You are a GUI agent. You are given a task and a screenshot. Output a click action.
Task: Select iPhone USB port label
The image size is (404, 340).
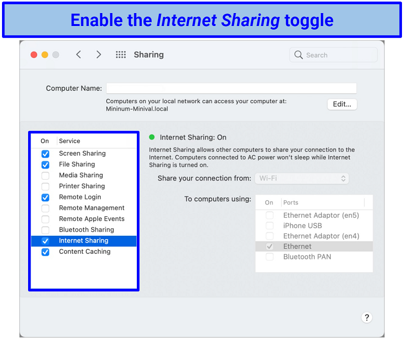tap(302, 226)
